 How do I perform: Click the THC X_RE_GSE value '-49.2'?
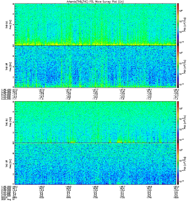click(x=14, y=187)
